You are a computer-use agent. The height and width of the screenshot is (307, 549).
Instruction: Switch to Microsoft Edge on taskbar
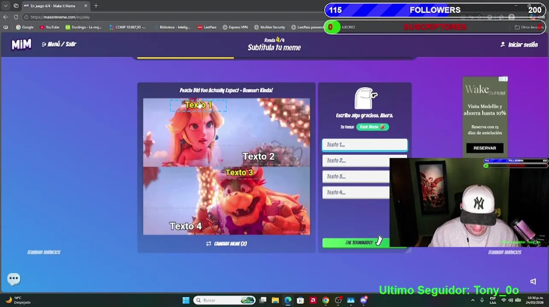click(288, 300)
